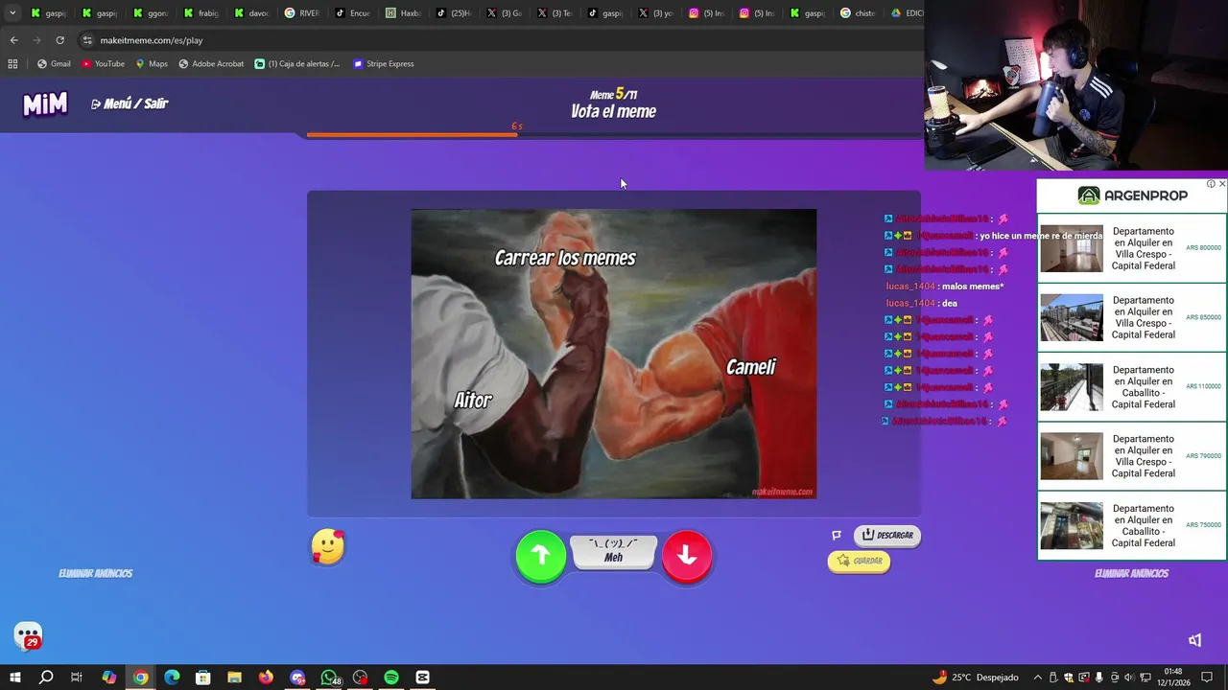Show hidden system tray icons
The image size is (1228, 690).
click(x=1037, y=678)
